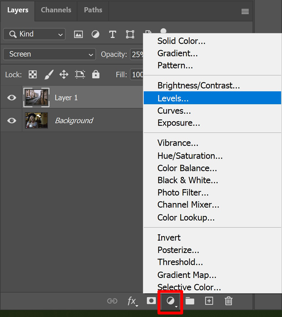Choose Channel Mixer... adjustment

(x=212, y=205)
